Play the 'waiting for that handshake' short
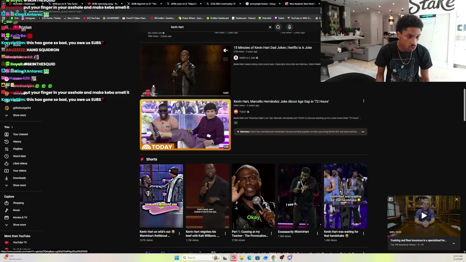Image resolution: width=466 pixels, height=262 pixels. (345, 196)
